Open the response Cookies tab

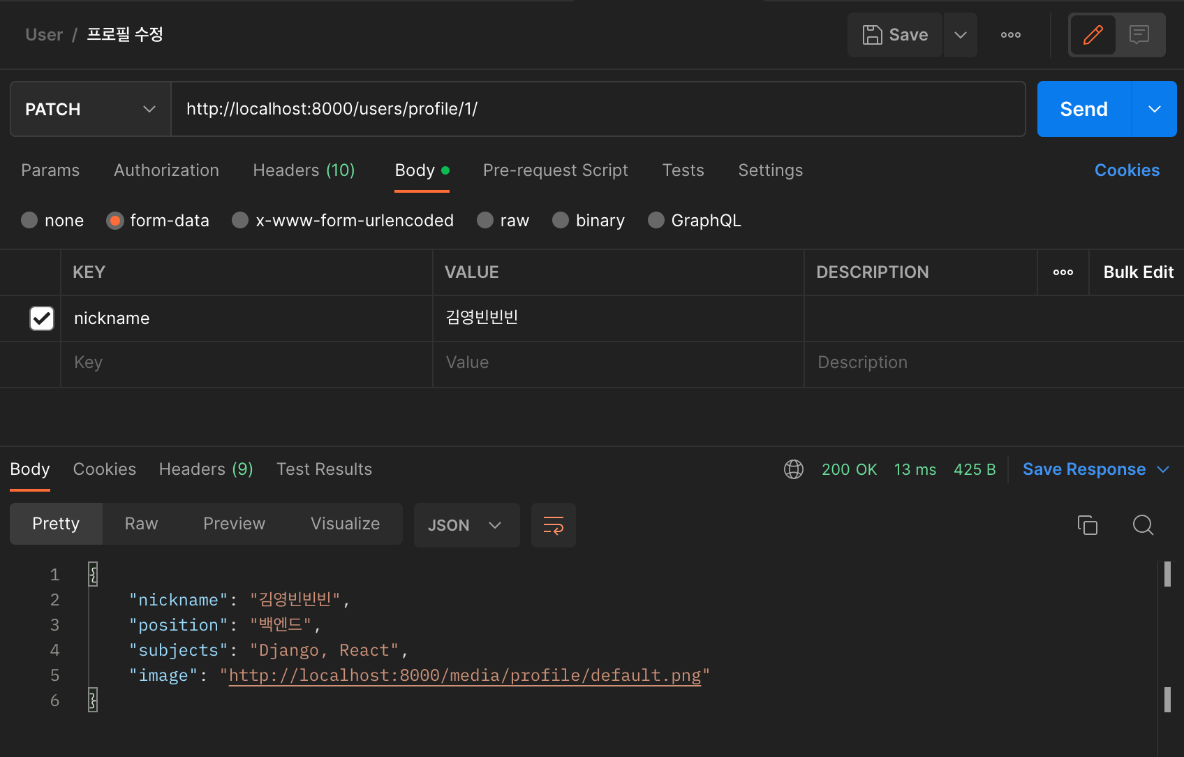click(105, 469)
